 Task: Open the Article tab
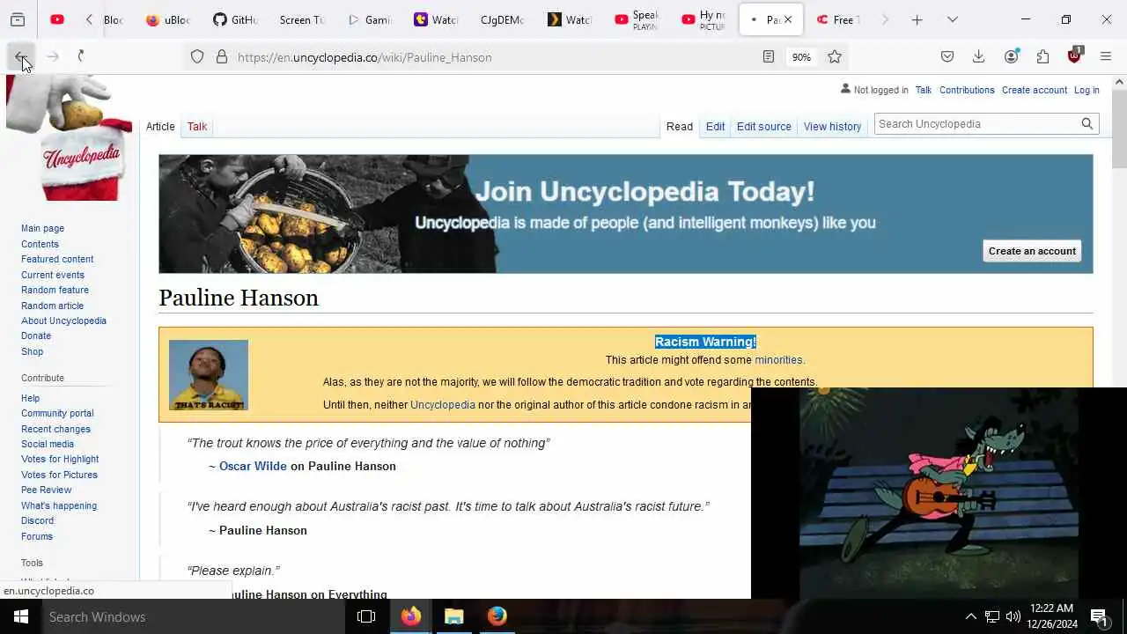point(160,127)
